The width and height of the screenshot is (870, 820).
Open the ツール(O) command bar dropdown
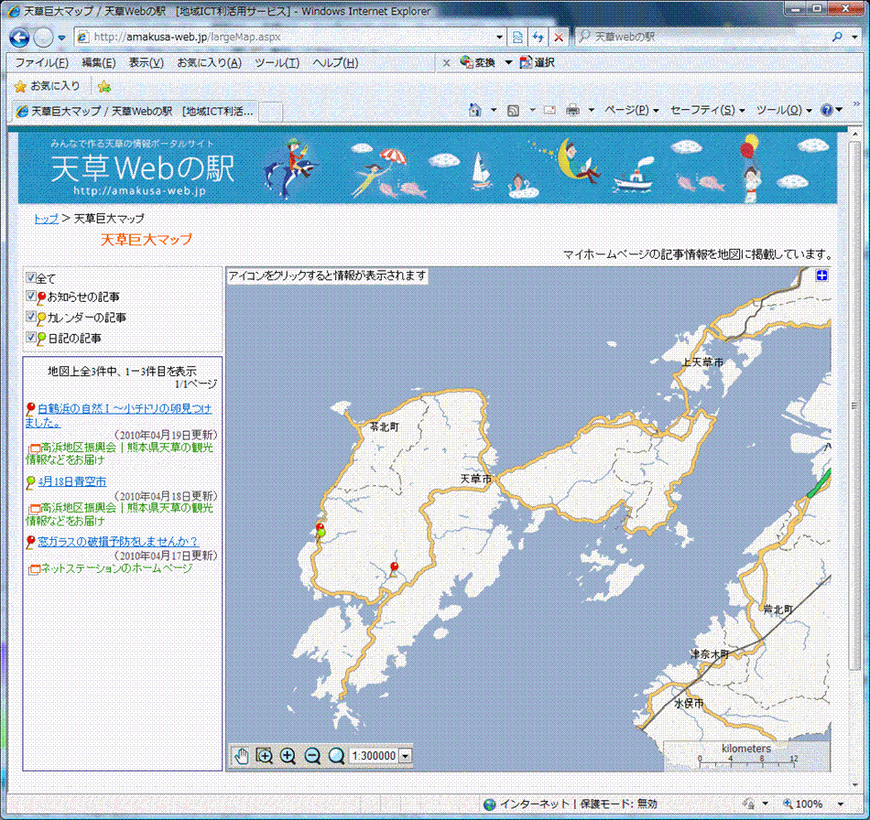click(784, 111)
